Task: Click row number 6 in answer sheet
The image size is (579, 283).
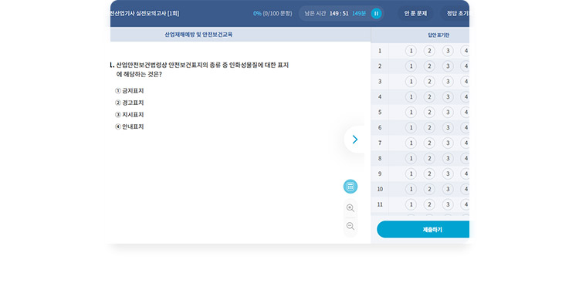Action: (x=380, y=128)
